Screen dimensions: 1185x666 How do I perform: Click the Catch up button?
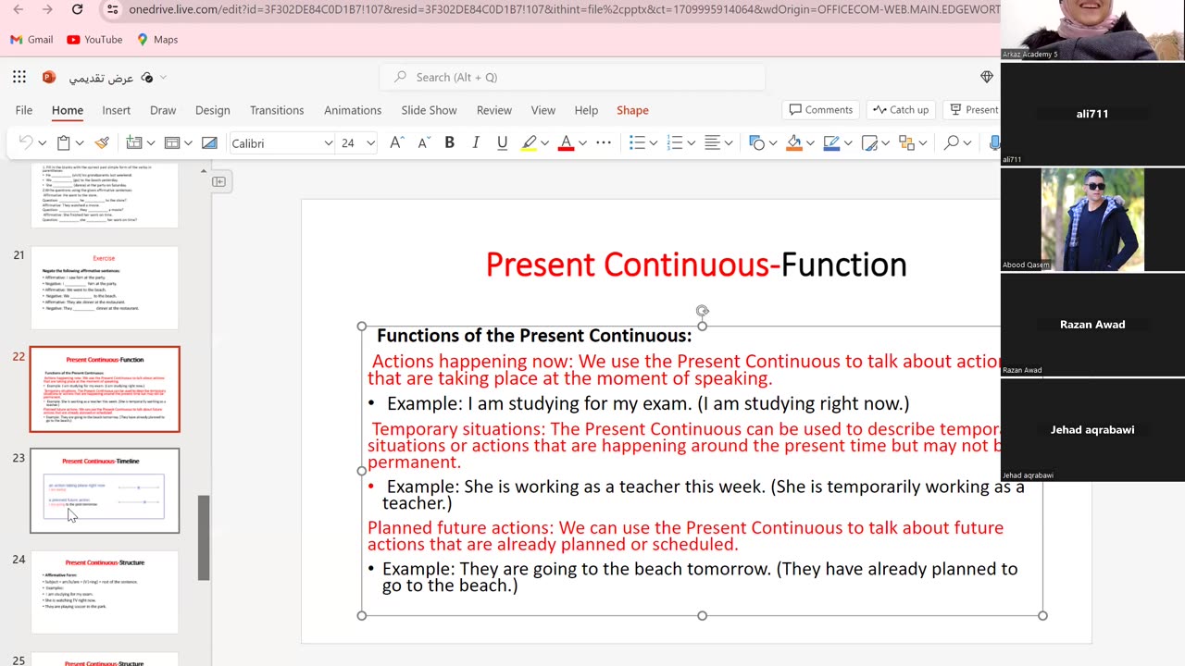point(901,110)
